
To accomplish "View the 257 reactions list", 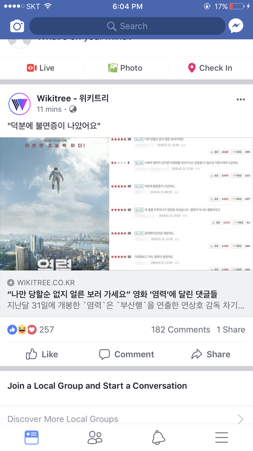I will point(31,329).
